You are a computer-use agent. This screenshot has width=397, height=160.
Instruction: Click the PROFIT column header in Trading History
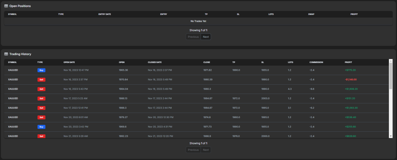point(349,62)
